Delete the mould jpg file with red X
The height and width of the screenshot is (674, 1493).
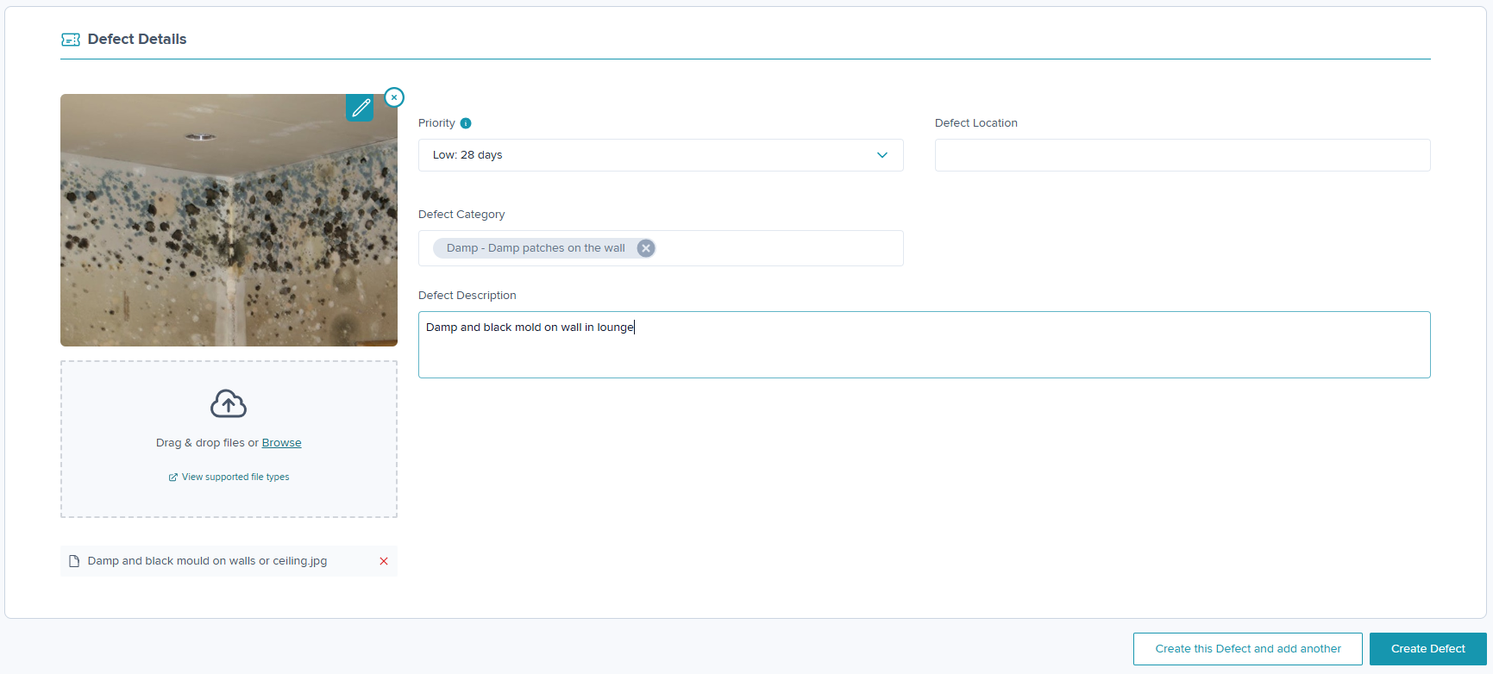point(384,561)
